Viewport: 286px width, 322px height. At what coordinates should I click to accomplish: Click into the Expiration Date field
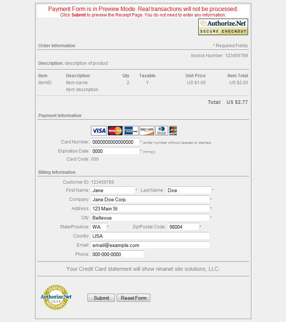(x=115, y=151)
